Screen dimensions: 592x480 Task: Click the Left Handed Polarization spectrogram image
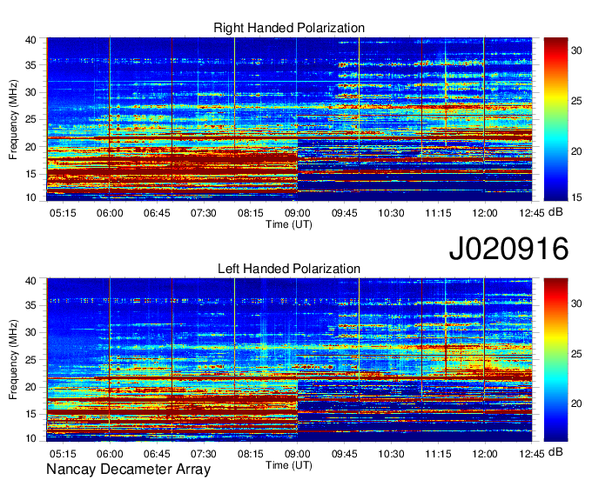(x=289, y=360)
